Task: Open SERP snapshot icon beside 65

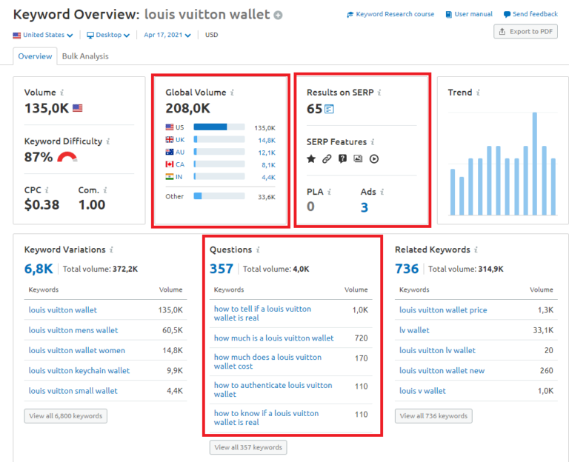Action: [329, 109]
